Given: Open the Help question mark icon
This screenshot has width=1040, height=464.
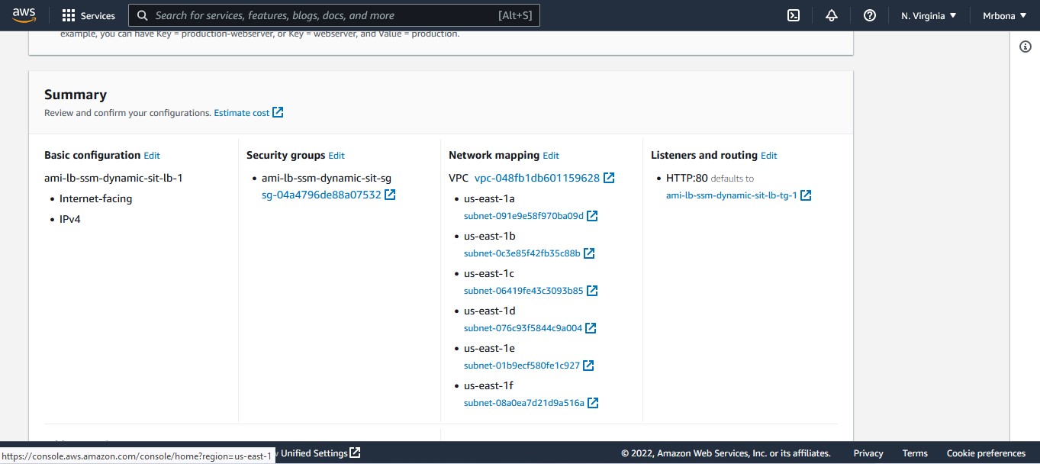Looking at the screenshot, I should pos(869,14).
